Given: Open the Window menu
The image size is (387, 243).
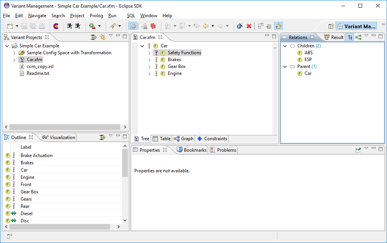Looking at the screenshot, I should pyautogui.click(x=148, y=16).
